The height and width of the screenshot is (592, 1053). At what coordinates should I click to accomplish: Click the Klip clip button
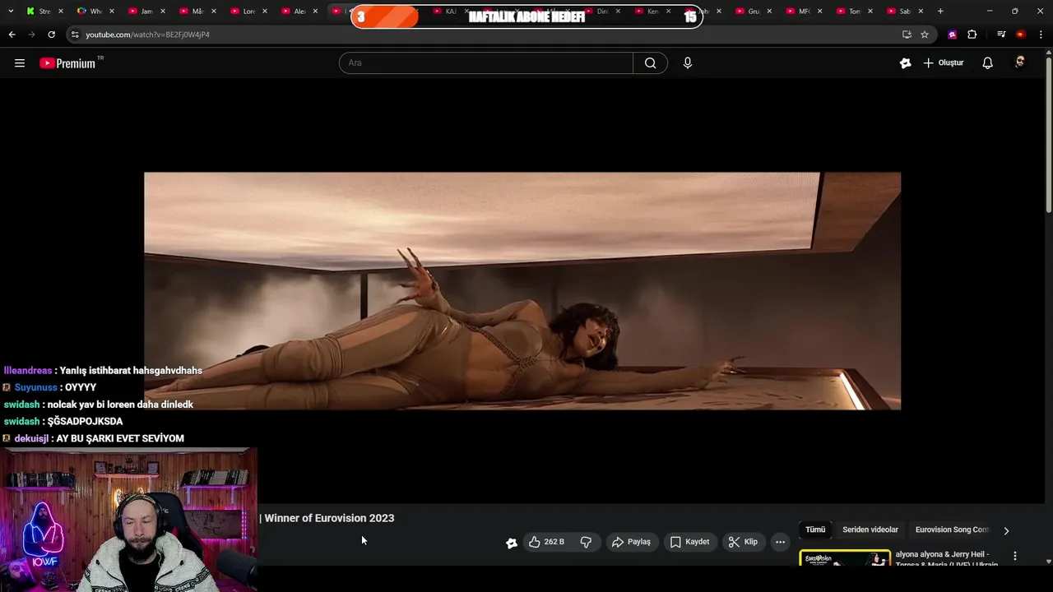point(743,542)
